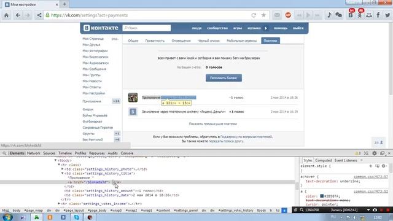Open a new browser tab with plus
393x221 pixels.
(x=64, y=4)
